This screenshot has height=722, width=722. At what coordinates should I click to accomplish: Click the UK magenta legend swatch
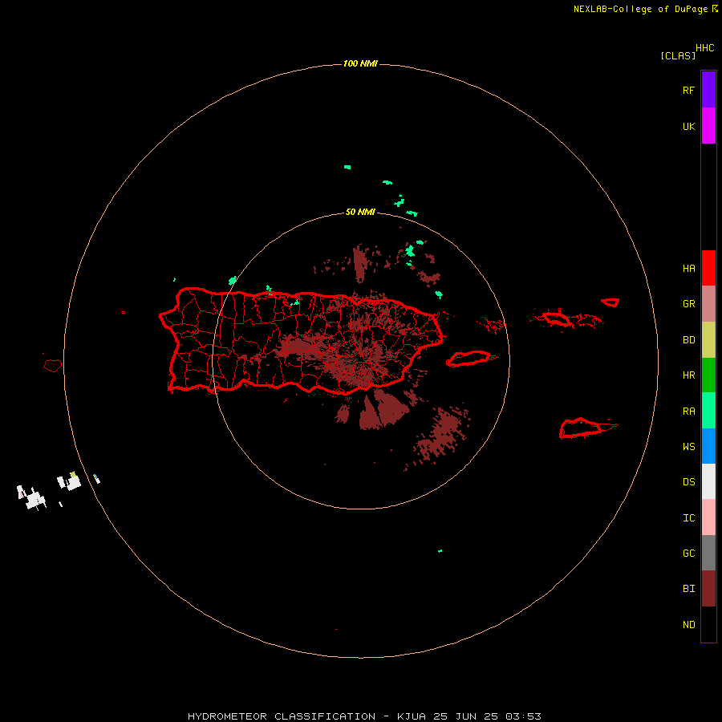(x=708, y=126)
